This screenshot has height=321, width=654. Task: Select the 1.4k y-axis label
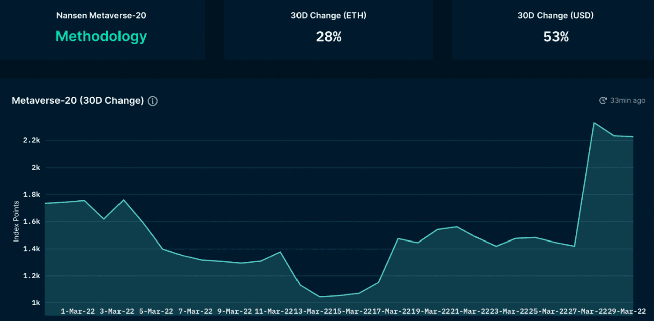tap(31, 249)
